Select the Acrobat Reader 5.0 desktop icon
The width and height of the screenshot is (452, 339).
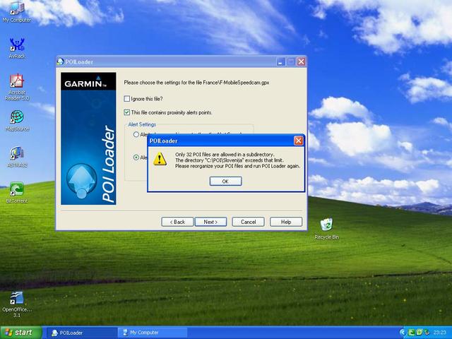coord(17,87)
